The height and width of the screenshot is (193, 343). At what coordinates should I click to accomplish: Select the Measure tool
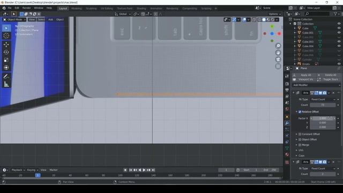coord(6,84)
